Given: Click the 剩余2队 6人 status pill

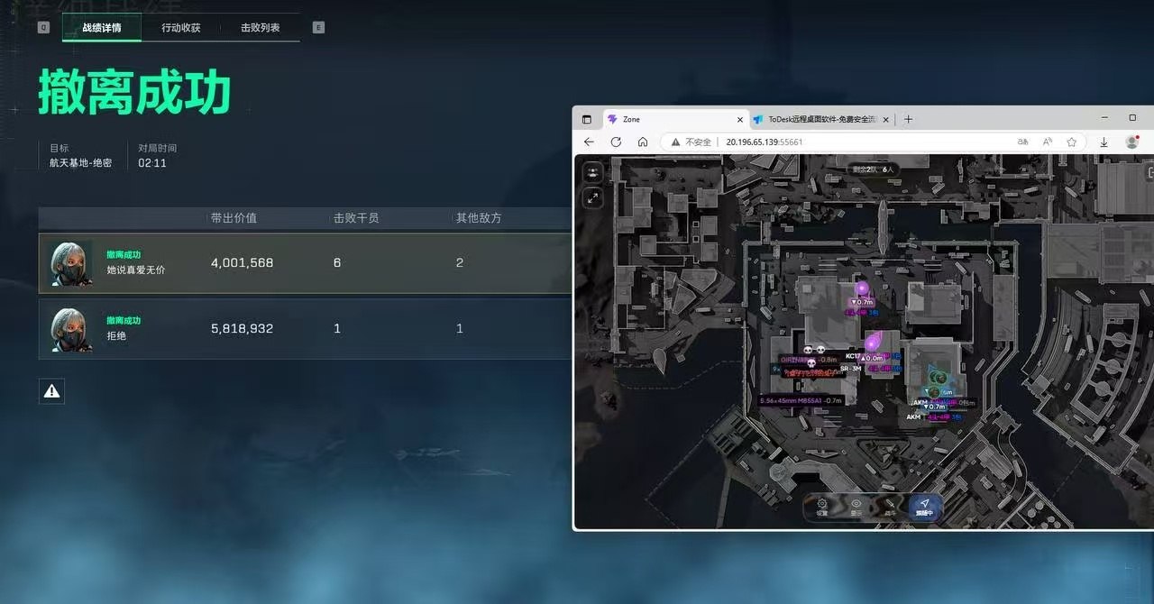Looking at the screenshot, I should click(874, 169).
